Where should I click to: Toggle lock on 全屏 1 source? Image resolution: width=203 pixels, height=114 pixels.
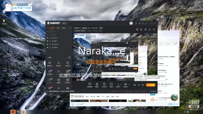[x=50, y=47]
